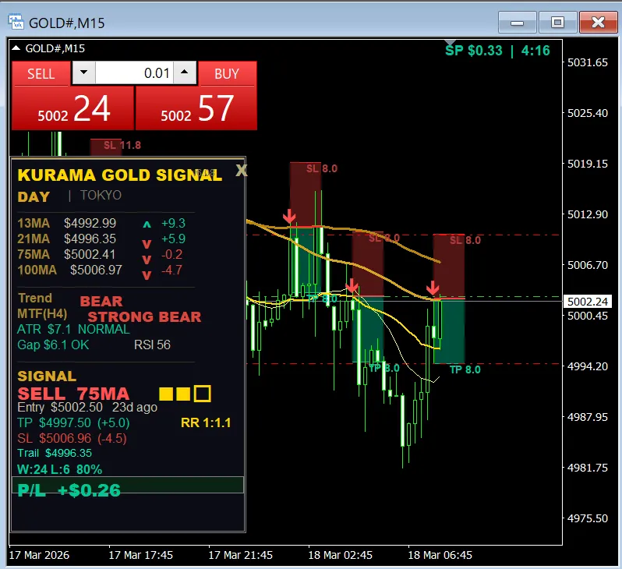Click the first red sell arrow marker
This screenshot has height=569, width=622.
pyautogui.click(x=289, y=216)
